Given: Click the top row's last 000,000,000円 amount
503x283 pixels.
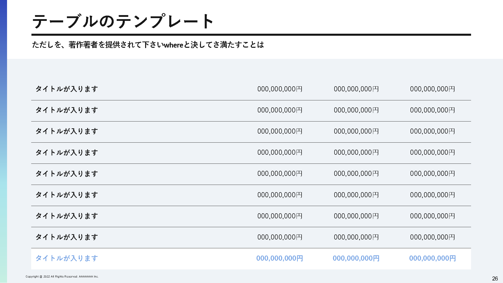Looking at the screenshot, I should click(432, 89).
